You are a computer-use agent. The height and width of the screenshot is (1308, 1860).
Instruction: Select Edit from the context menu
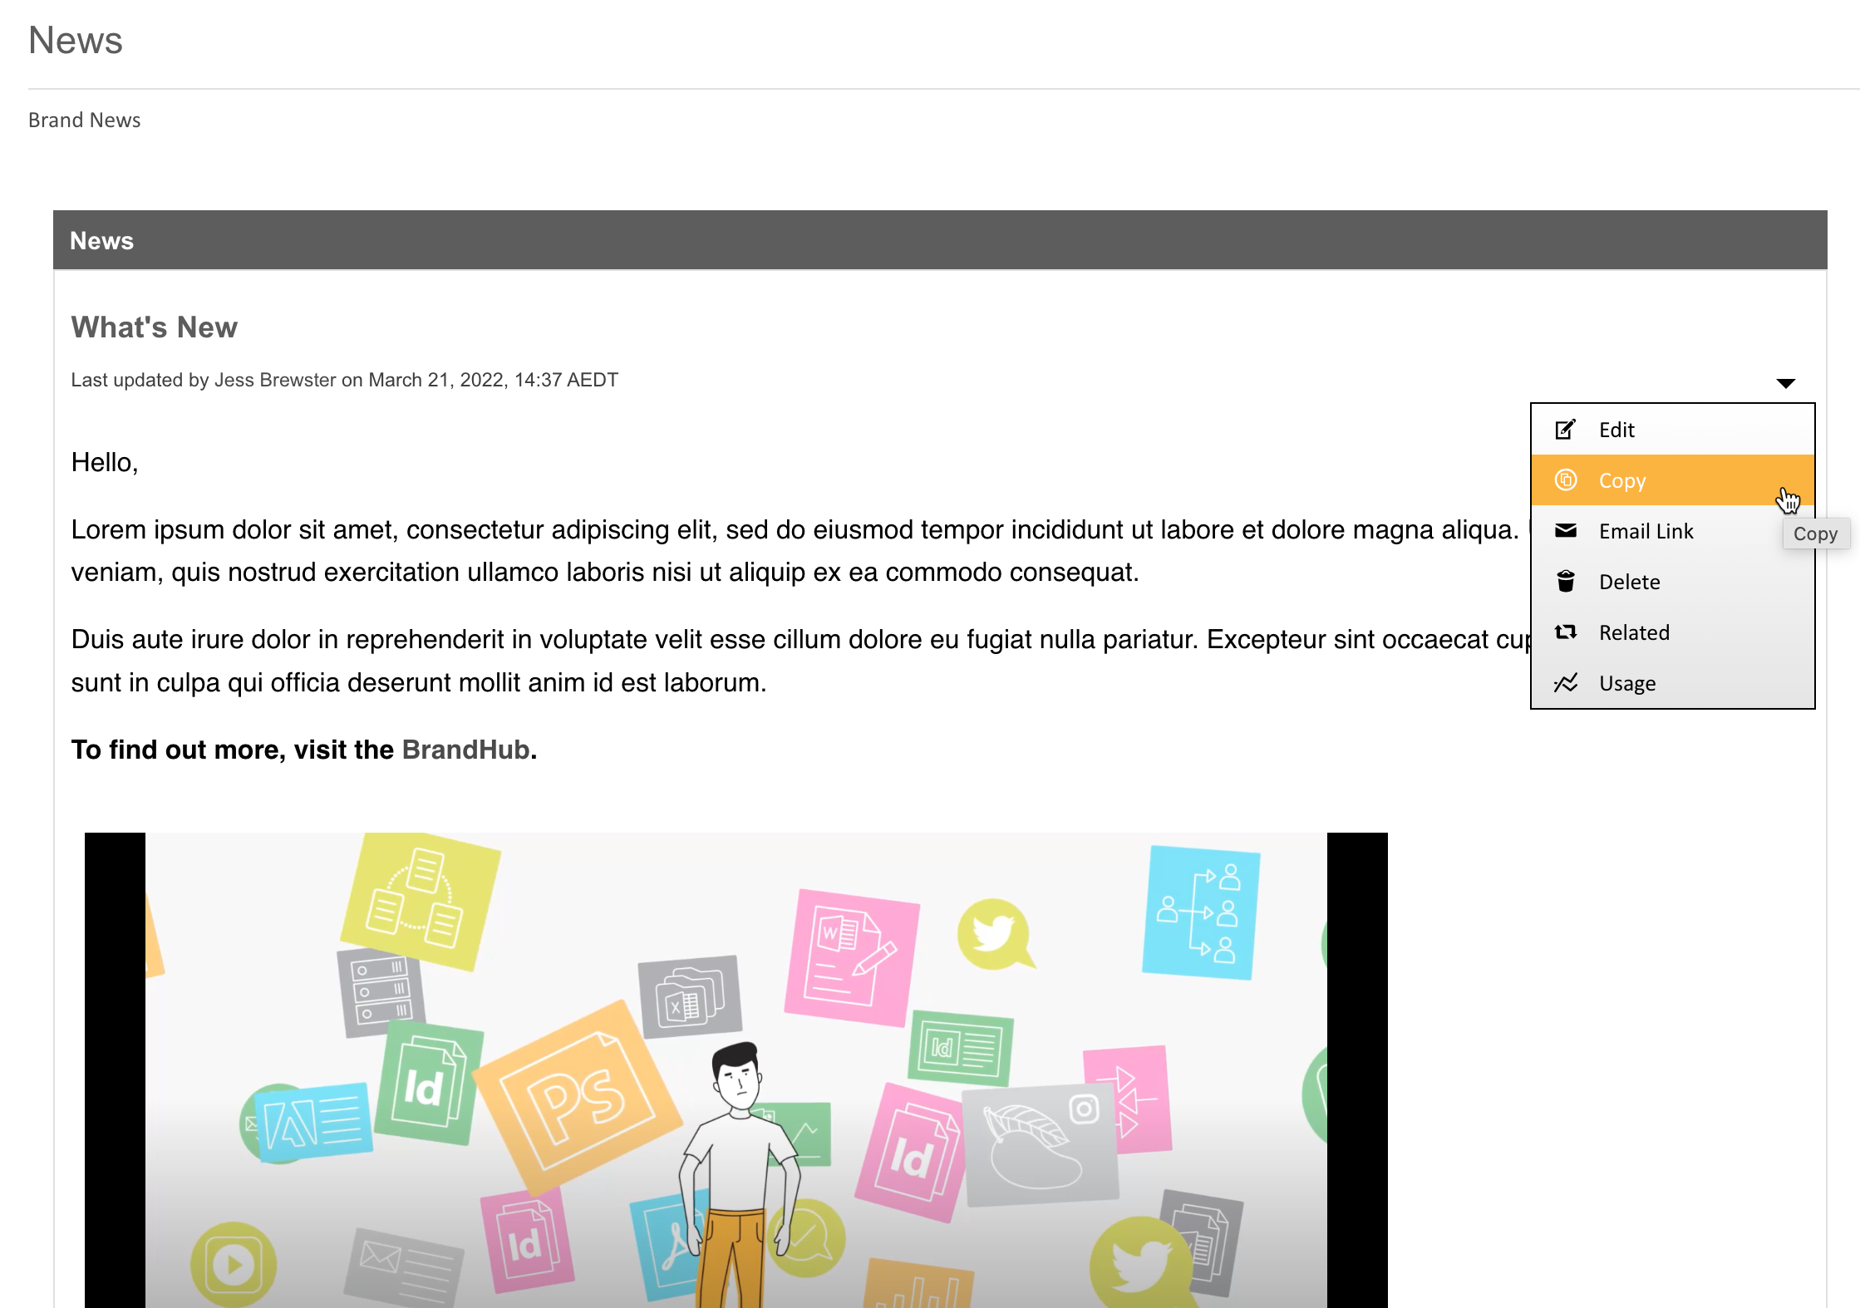click(1616, 430)
